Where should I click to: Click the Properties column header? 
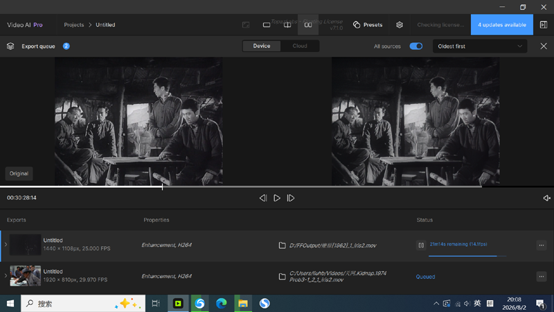pos(157,220)
